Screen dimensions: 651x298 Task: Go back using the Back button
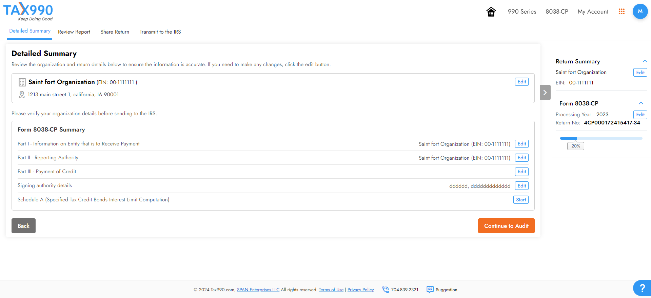[x=23, y=226]
